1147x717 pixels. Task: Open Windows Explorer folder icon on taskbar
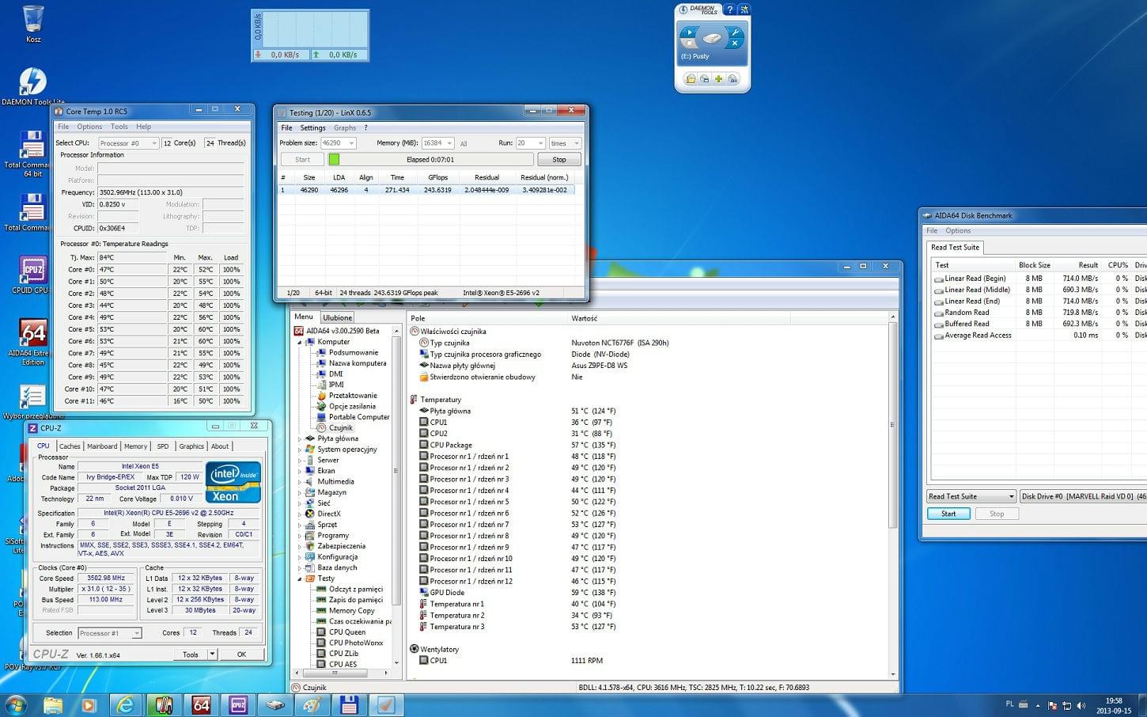(53, 704)
